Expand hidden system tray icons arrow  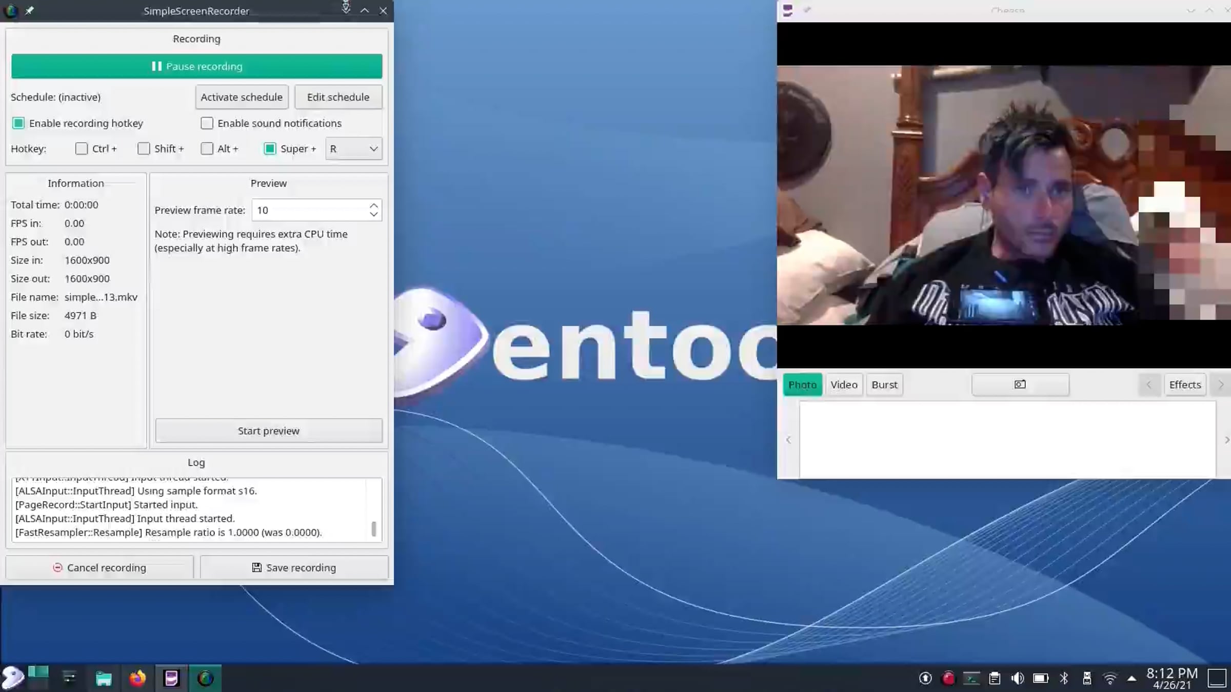click(1131, 678)
